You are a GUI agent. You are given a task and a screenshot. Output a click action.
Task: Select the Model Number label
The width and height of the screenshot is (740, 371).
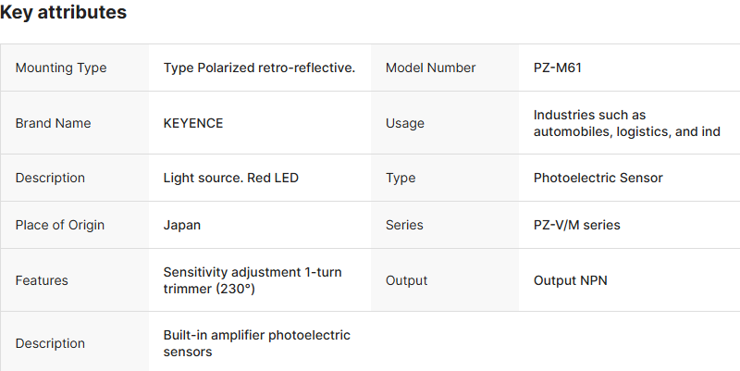431,68
